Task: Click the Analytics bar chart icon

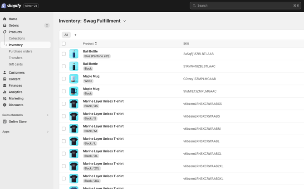Action: click(5, 92)
